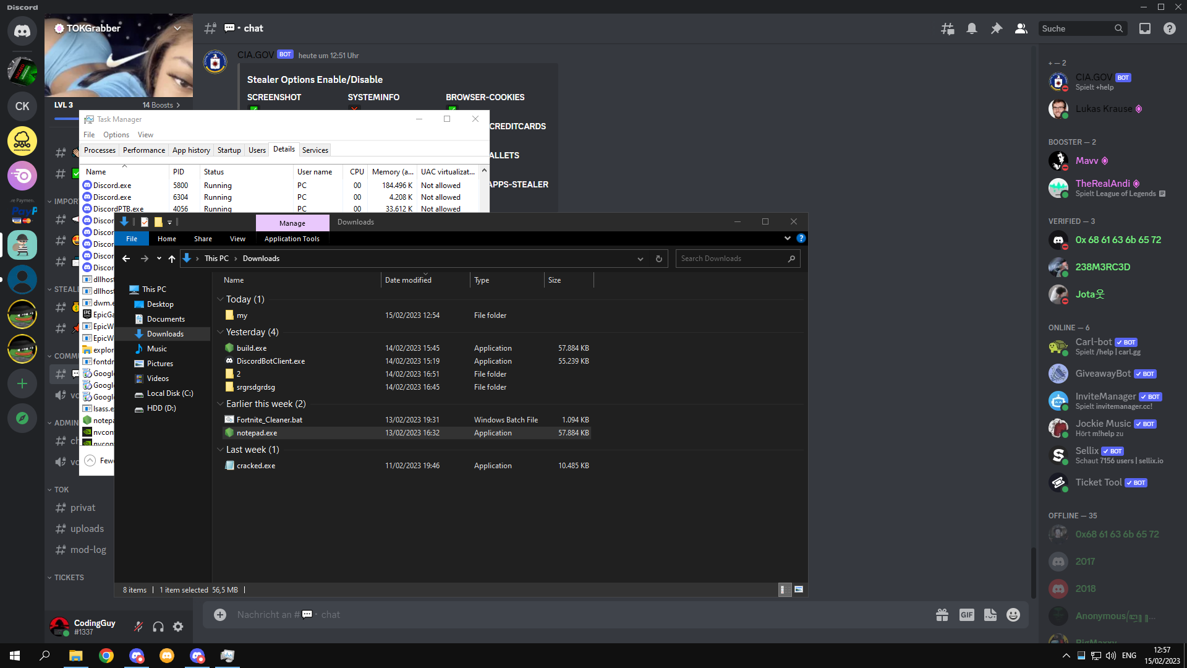This screenshot has width=1187, height=668.
Task: Open the Explorer Share ribbon tab
Action: click(x=203, y=239)
